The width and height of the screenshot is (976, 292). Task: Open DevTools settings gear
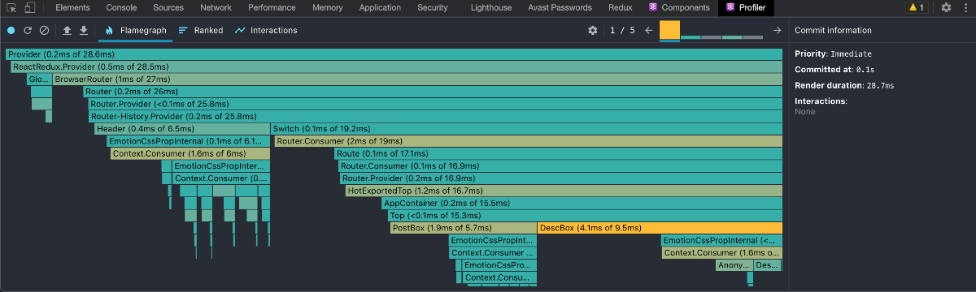tap(946, 7)
